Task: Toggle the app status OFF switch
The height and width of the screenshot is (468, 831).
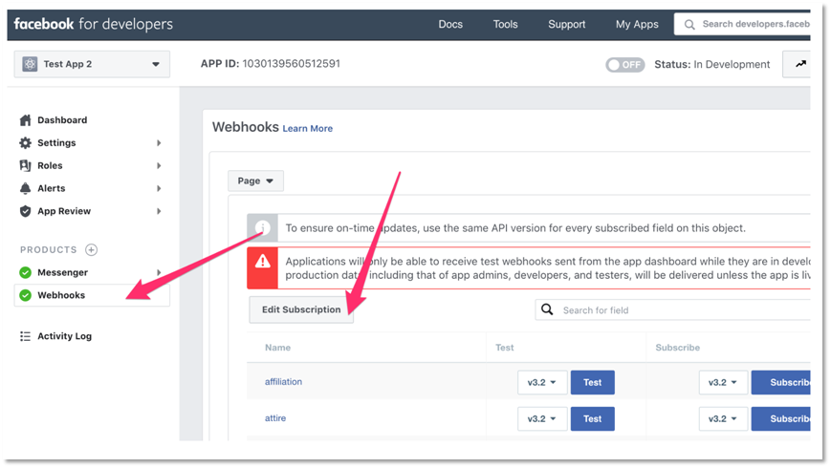Action: [x=624, y=65]
